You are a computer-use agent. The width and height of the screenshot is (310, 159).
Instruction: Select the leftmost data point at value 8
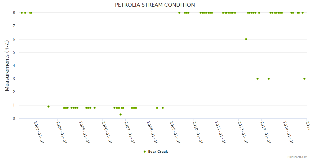[x=22, y=13]
